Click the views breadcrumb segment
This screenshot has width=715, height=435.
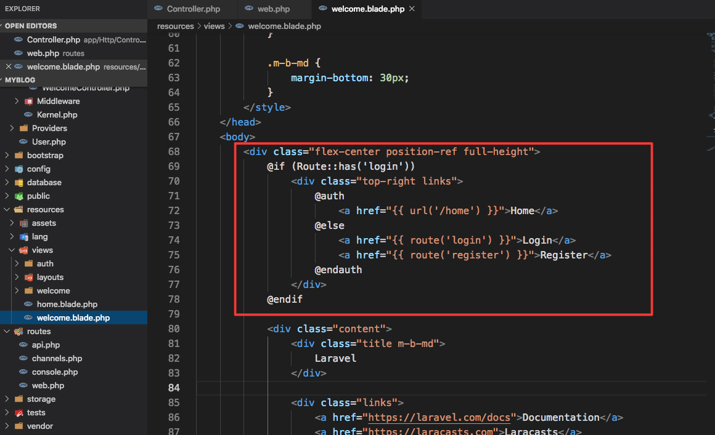(x=214, y=26)
